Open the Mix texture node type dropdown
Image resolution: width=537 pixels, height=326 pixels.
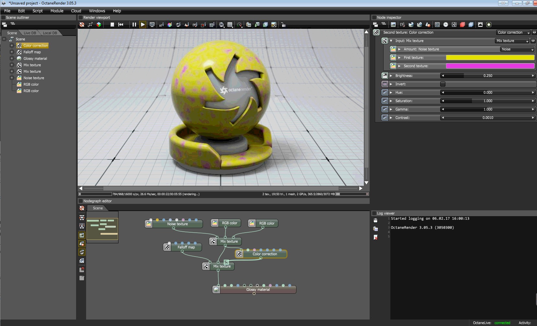point(512,41)
